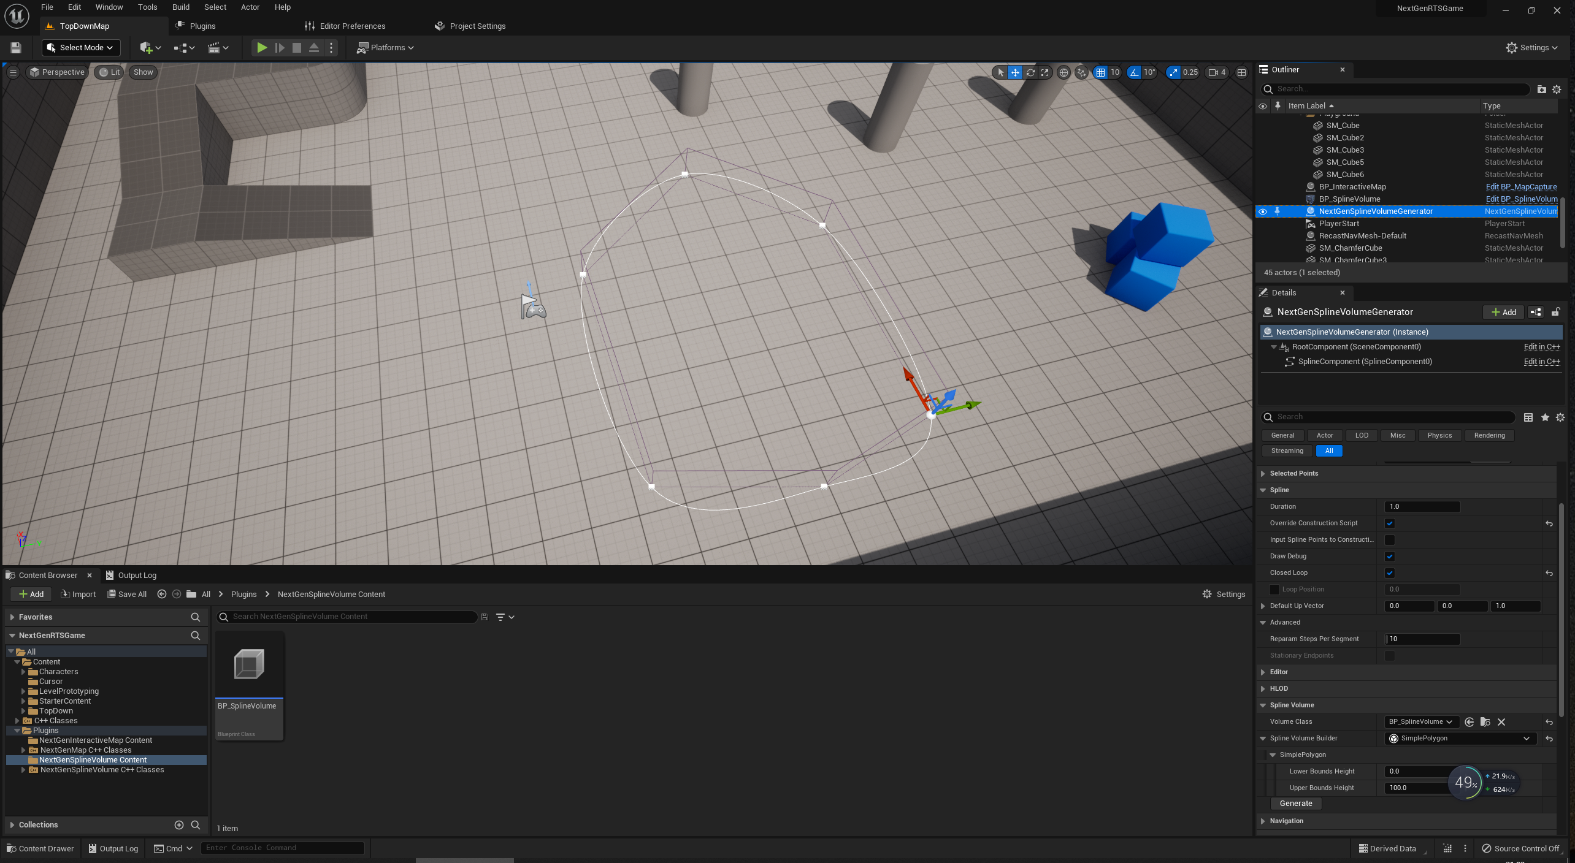Select the rotate transform tool
Screen dimensions: 1575x863
point(1030,72)
